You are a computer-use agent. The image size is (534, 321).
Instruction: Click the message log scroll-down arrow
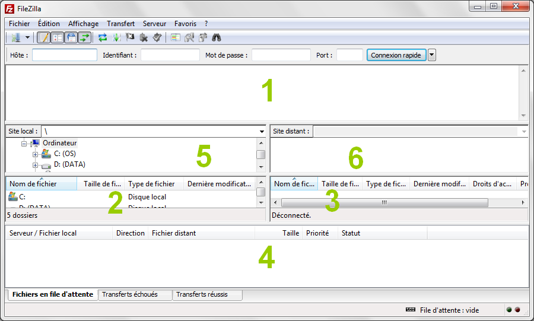click(523, 116)
